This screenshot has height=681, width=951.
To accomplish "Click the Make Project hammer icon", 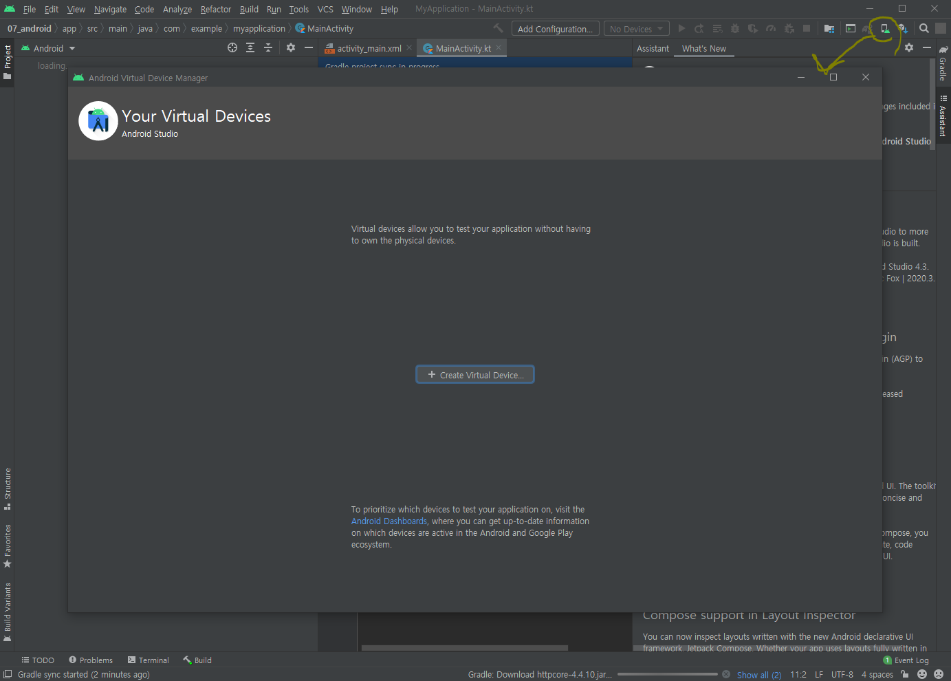I will [499, 28].
